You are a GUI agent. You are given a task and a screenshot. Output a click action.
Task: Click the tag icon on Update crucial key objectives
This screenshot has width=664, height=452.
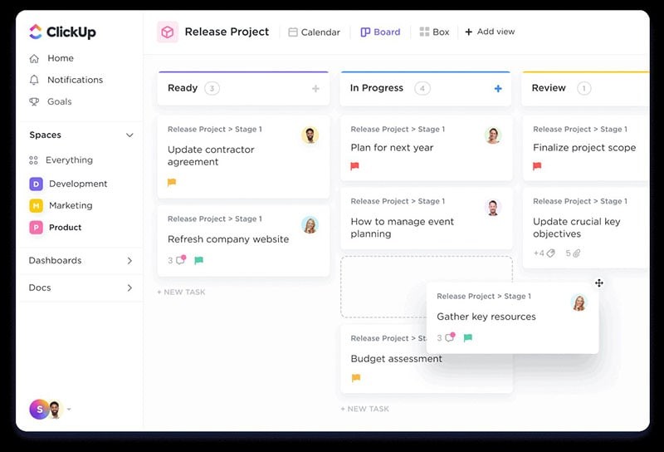tap(550, 253)
